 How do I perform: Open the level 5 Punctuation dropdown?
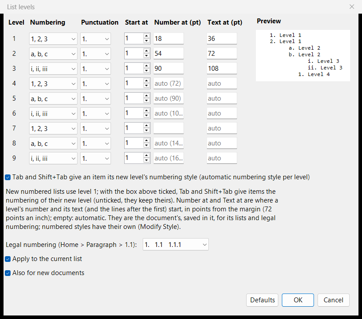96,98
